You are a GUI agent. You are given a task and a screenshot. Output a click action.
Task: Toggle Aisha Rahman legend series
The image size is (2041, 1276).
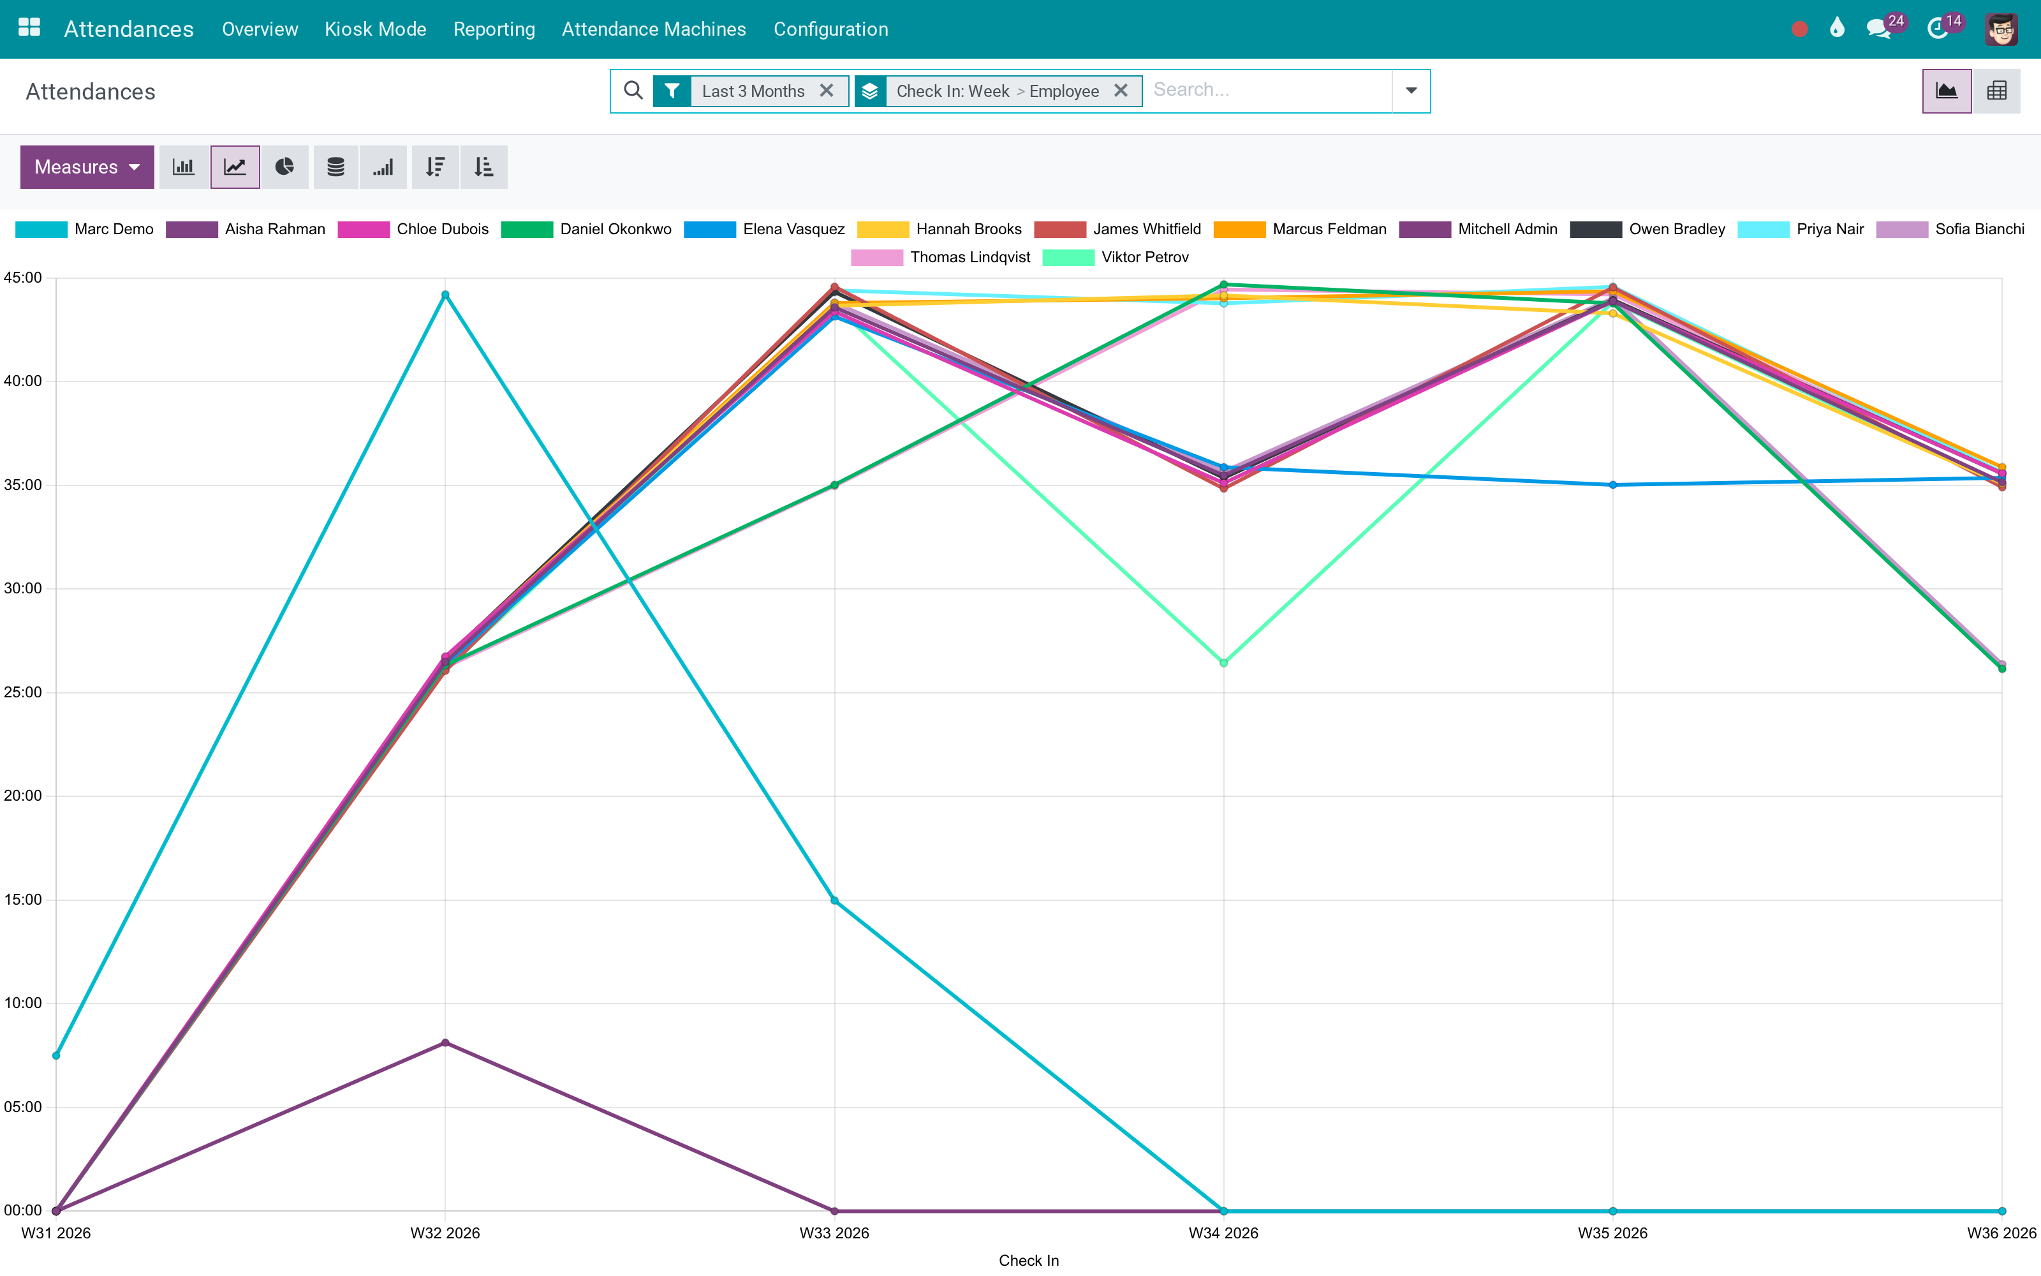(246, 230)
